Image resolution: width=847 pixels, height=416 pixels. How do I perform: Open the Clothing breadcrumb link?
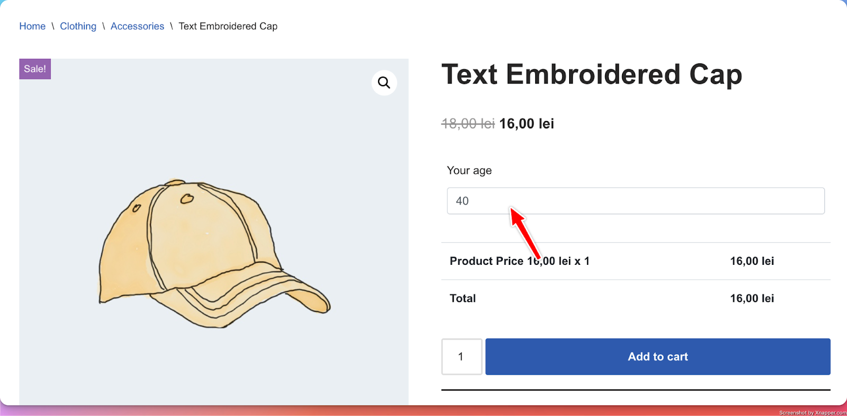click(78, 26)
